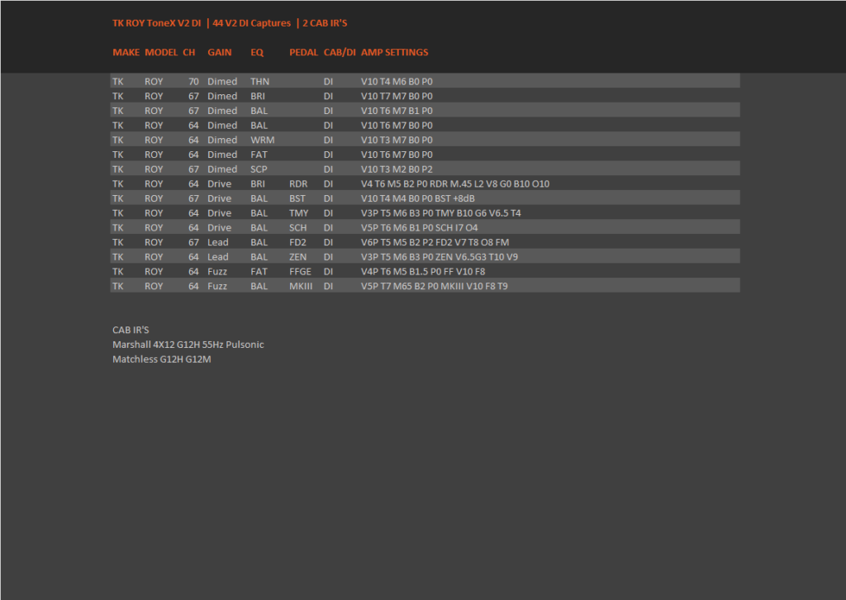Click the FFGE pedal cell
This screenshot has width=846, height=600.
click(300, 271)
